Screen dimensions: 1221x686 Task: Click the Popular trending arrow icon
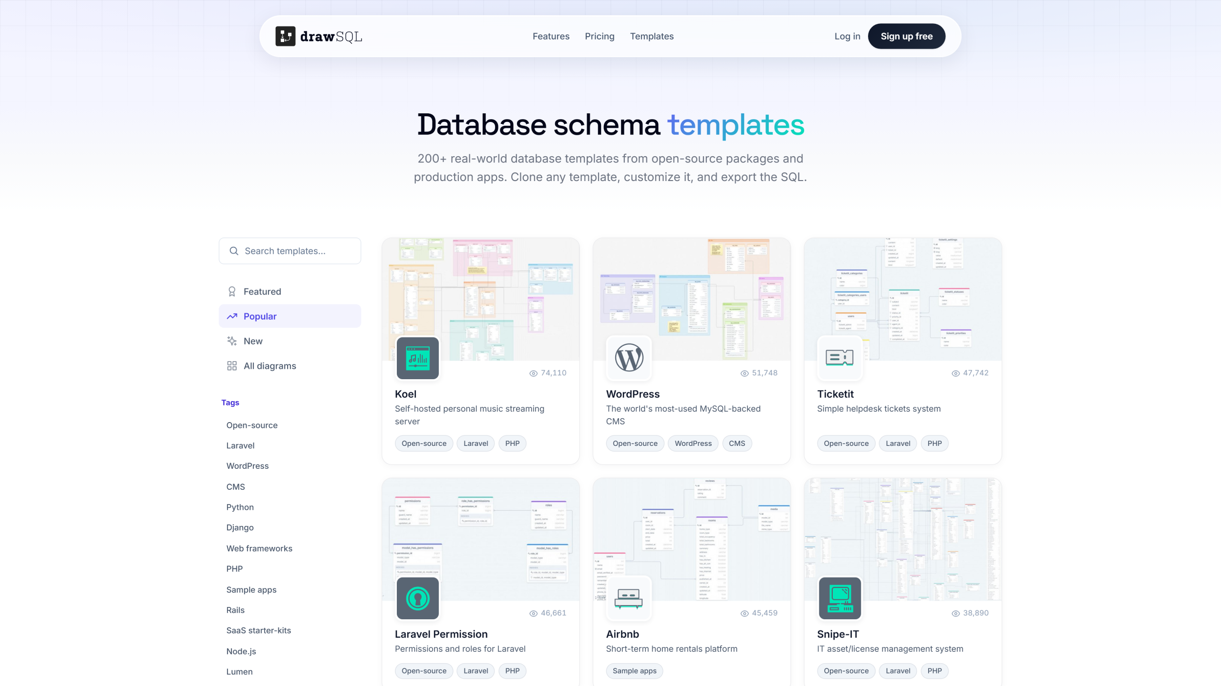click(x=232, y=316)
